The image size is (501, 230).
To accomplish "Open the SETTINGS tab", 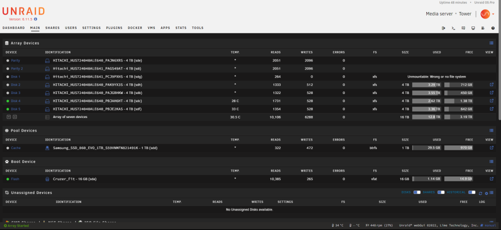I will point(91,28).
